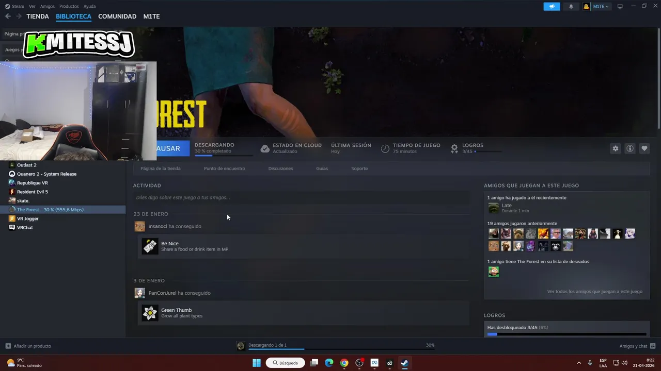The height and width of the screenshot is (371, 661).
Task: Click the cloud status checkmark icon
Action: (x=265, y=148)
